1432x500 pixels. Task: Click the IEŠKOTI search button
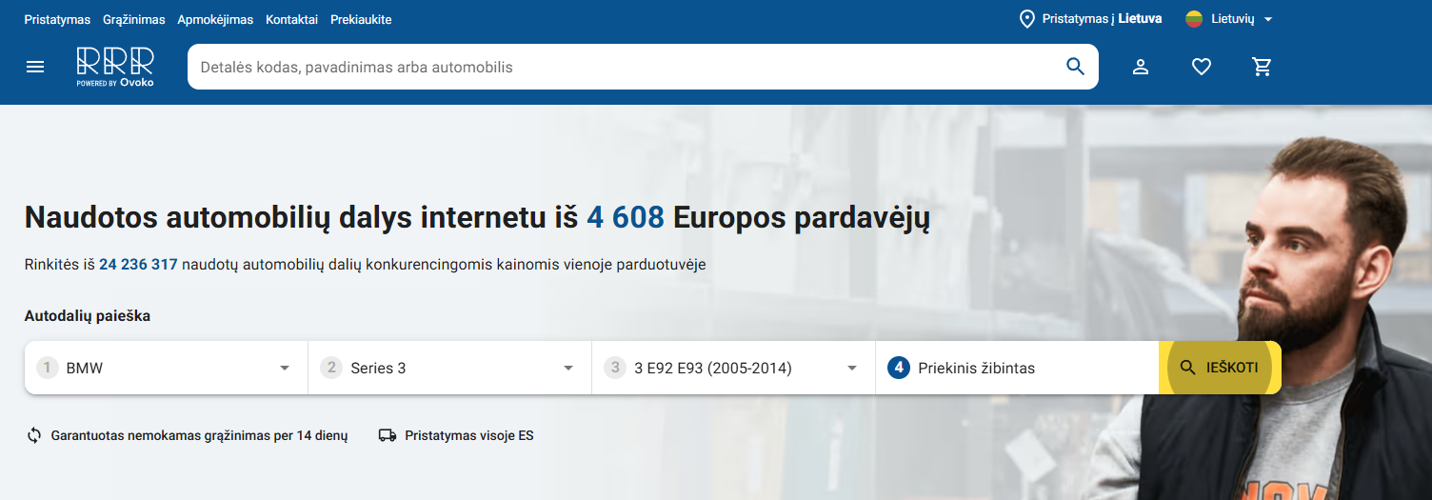(1220, 368)
